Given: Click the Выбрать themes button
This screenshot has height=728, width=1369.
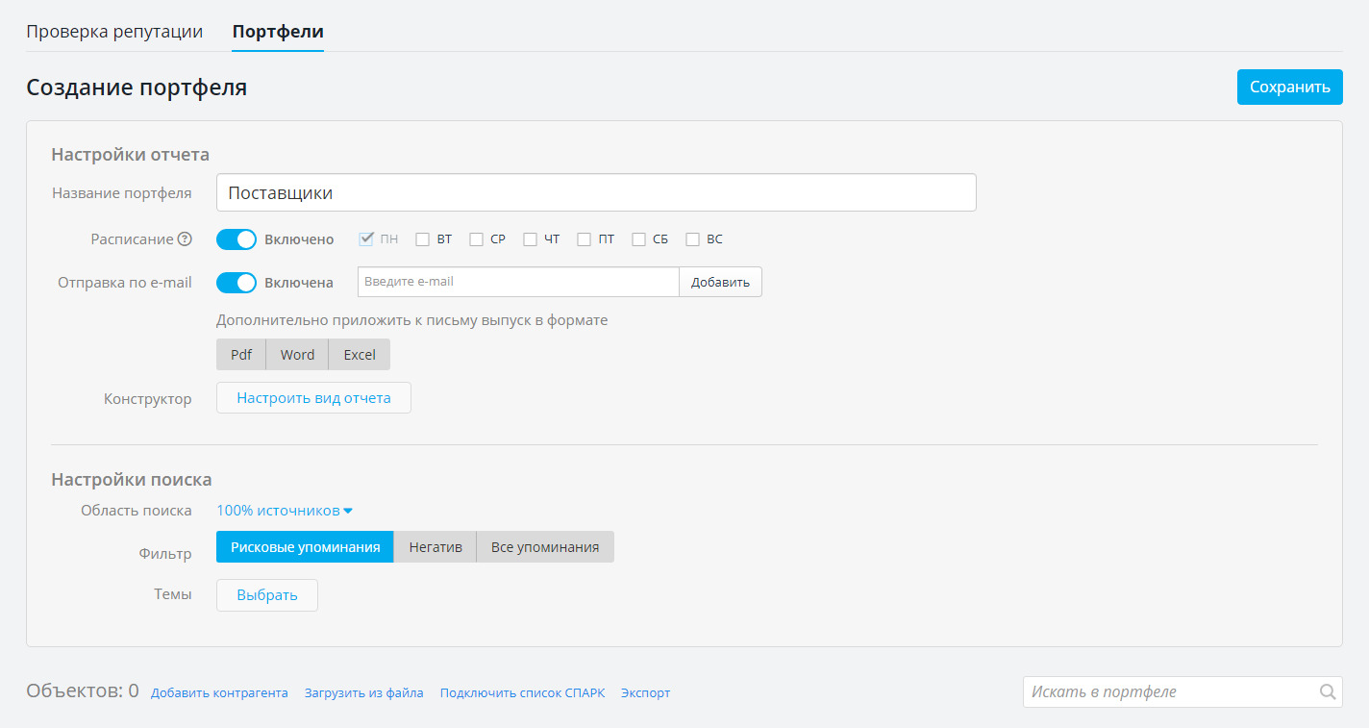Looking at the screenshot, I should click(x=267, y=595).
